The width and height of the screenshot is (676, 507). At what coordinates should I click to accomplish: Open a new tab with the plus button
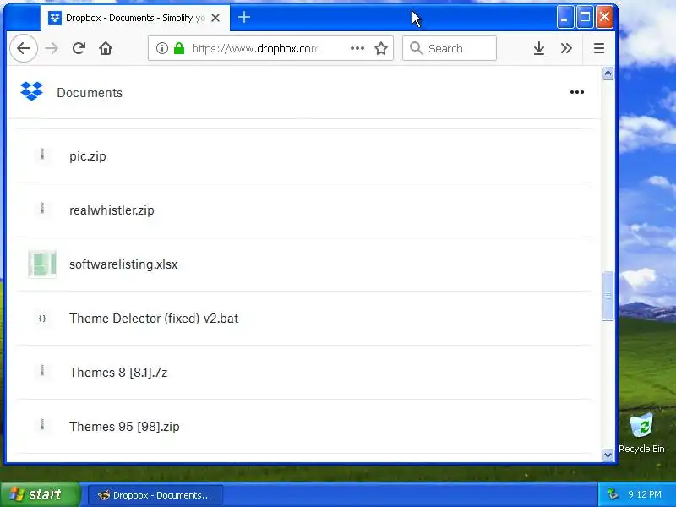point(244,17)
